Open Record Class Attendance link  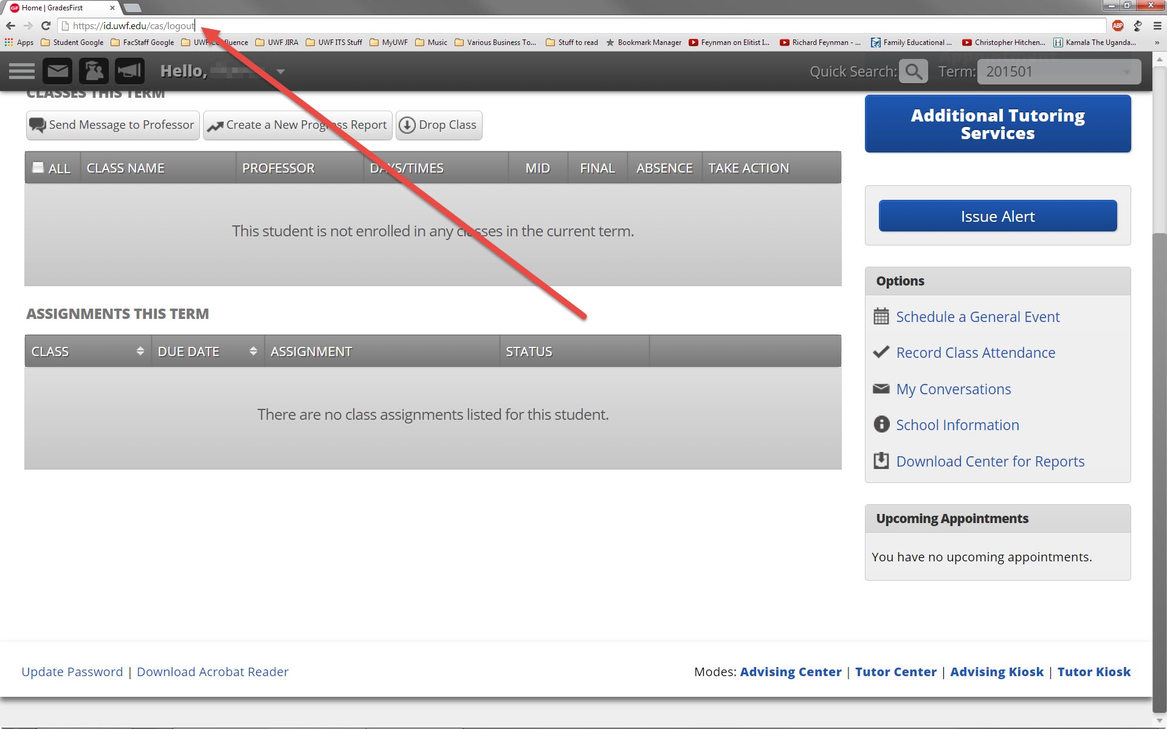976,352
